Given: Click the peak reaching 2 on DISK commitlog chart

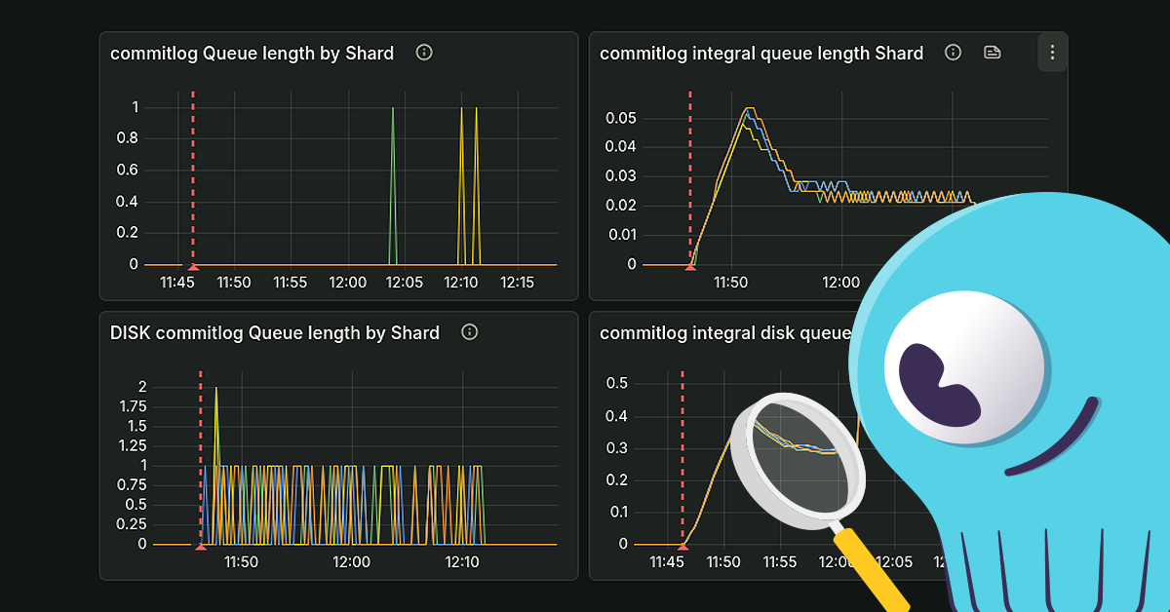Looking at the screenshot, I should pyautogui.click(x=216, y=387).
